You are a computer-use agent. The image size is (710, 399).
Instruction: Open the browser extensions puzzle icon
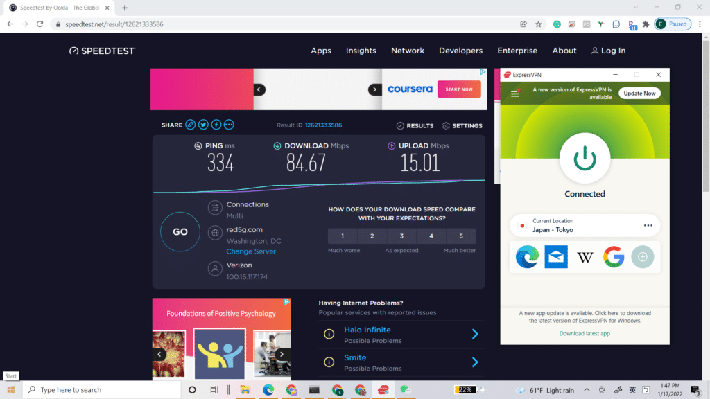tap(646, 24)
